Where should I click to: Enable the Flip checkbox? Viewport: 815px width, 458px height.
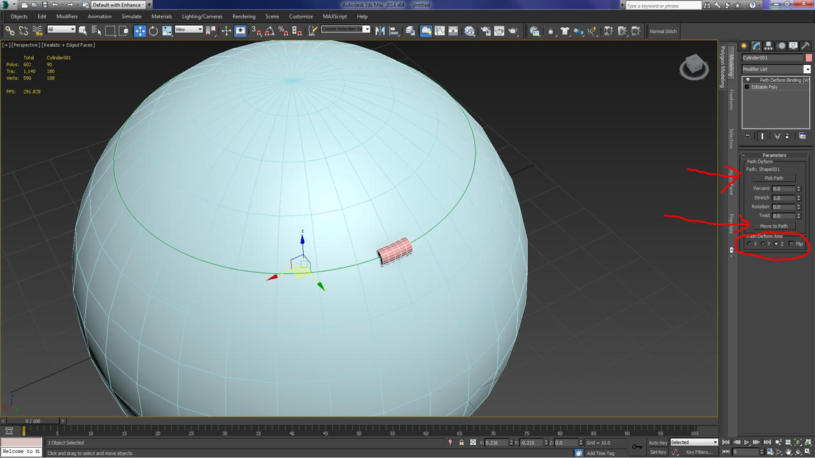[x=791, y=244]
